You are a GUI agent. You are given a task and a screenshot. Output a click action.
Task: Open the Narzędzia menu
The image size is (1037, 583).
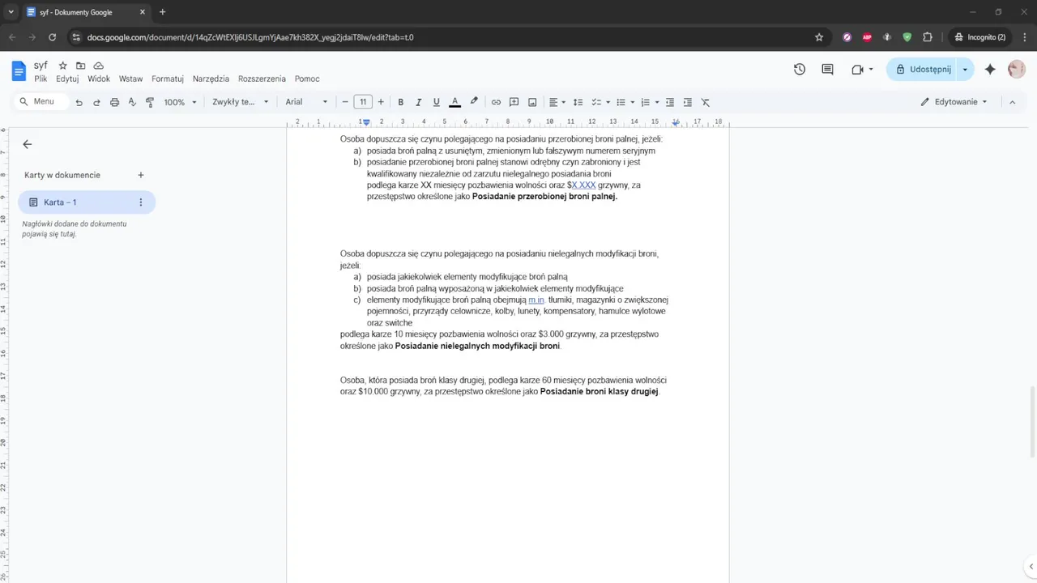pyautogui.click(x=211, y=79)
